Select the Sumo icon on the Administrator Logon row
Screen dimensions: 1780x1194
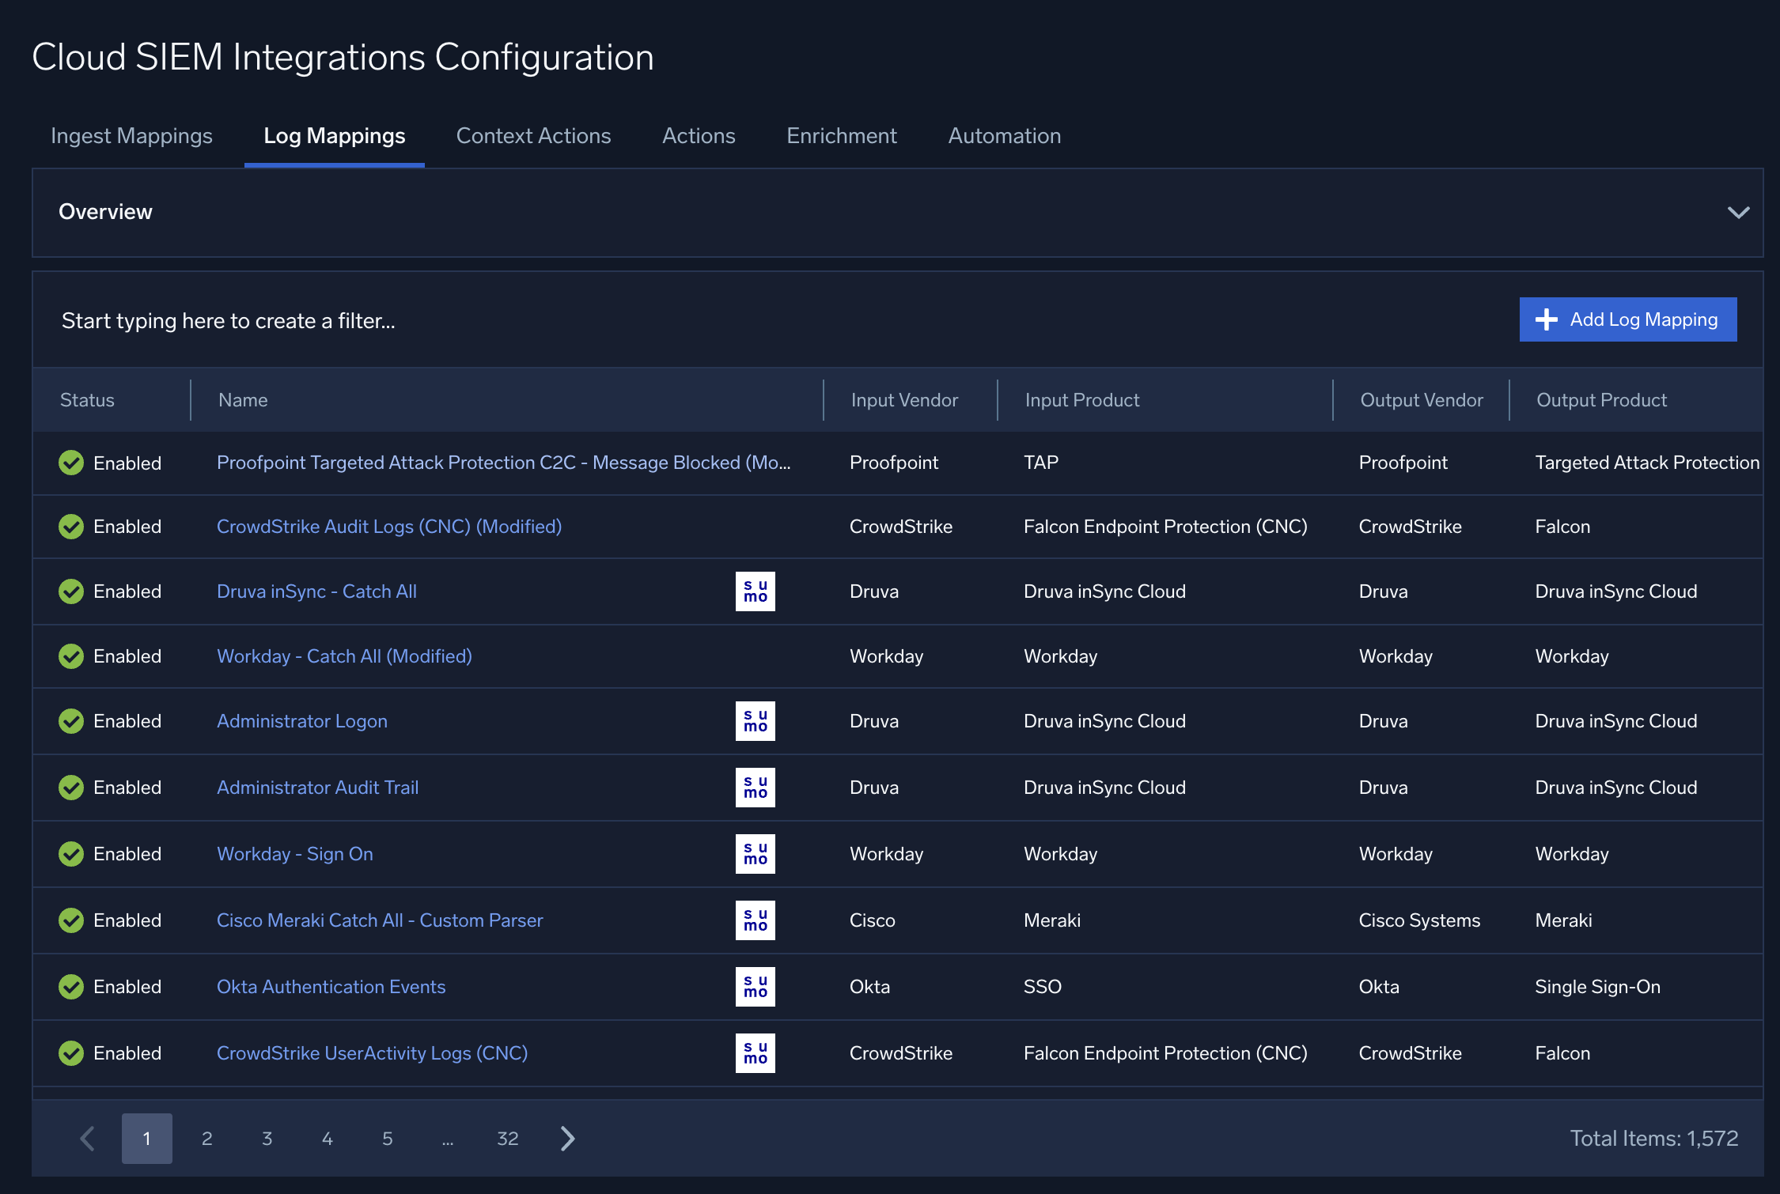coord(755,720)
